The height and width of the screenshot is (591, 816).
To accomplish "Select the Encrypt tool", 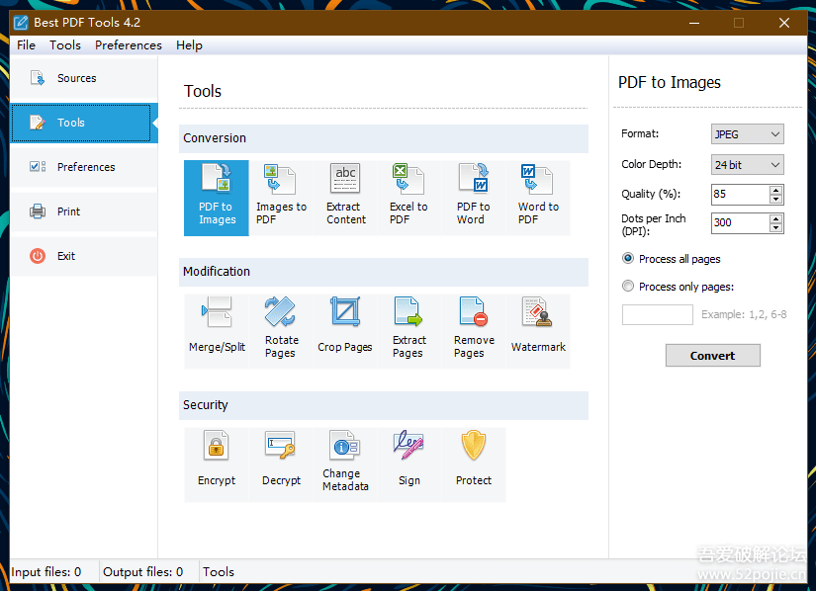I will coord(217,464).
